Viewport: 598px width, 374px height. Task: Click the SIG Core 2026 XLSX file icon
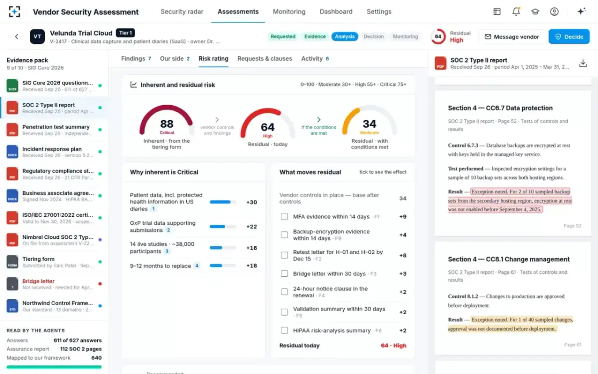tap(12, 86)
